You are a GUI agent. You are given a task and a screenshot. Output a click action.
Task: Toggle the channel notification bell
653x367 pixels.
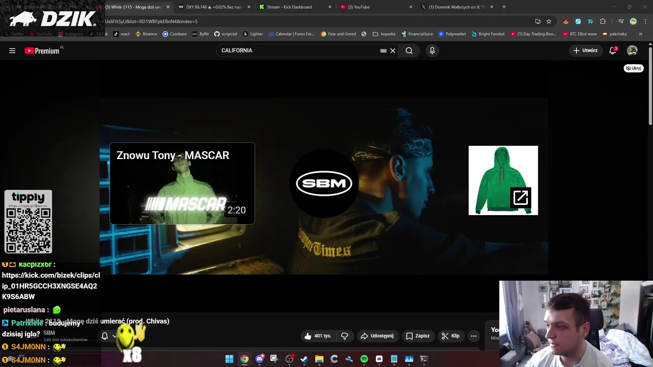pyautogui.click(x=105, y=336)
